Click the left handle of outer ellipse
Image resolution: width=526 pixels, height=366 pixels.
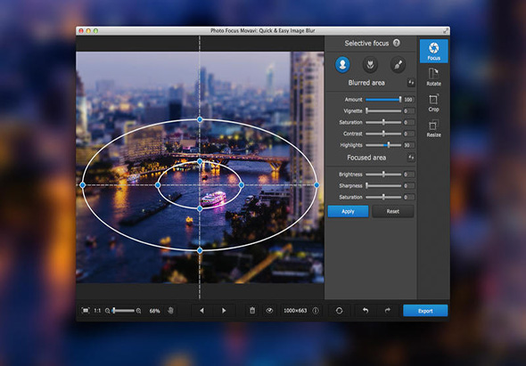coord(83,184)
